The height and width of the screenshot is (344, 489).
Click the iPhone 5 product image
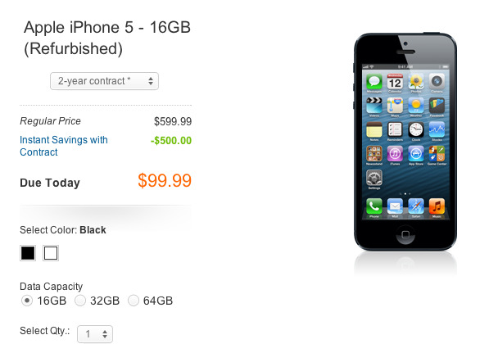coord(405,142)
